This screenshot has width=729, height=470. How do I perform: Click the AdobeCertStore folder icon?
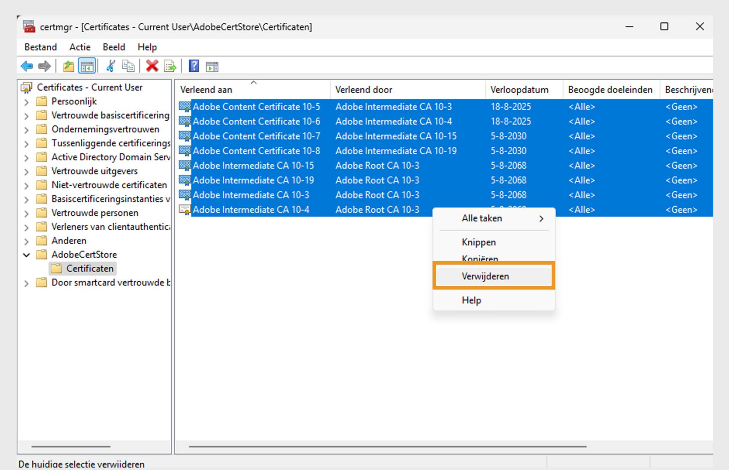(41, 254)
